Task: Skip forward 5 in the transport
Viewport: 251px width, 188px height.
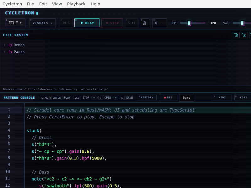Action: click(x=131, y=23)
